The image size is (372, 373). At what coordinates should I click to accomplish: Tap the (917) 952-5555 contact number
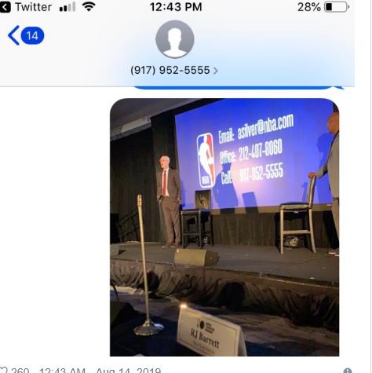click(170, 70)
